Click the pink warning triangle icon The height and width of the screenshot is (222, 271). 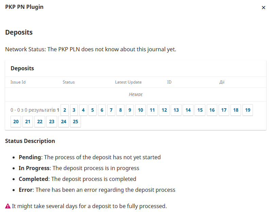8,206
